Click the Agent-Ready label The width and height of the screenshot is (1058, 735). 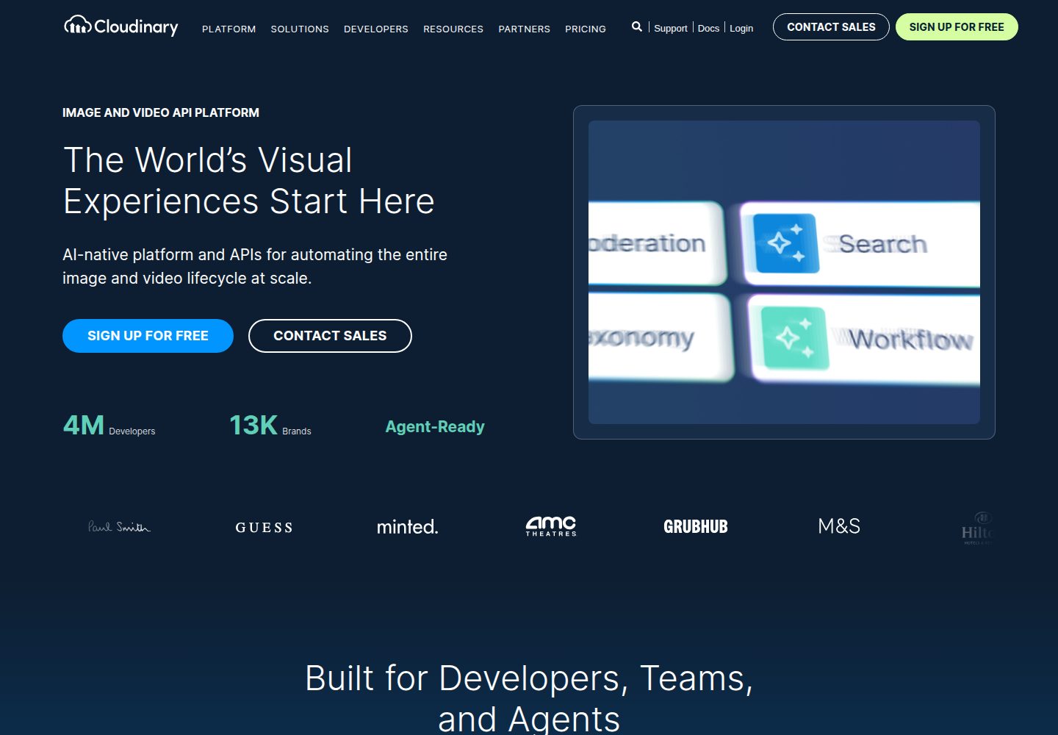coord(435,426)
